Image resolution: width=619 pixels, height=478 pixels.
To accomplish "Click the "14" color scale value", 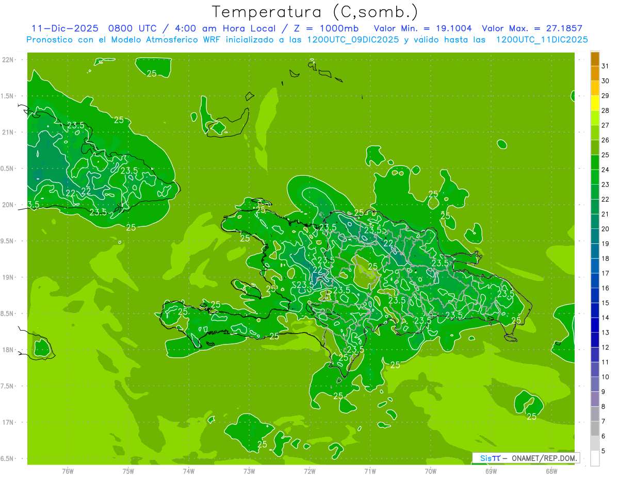I will point(605,318).
